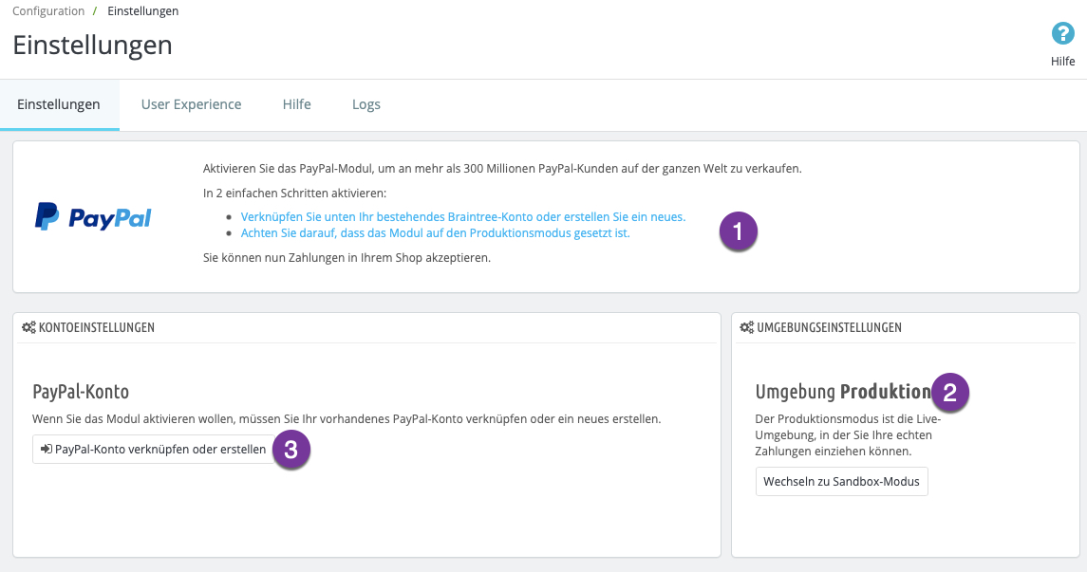
Task: Open the Hilfe tab
Action: click(297, 104)
